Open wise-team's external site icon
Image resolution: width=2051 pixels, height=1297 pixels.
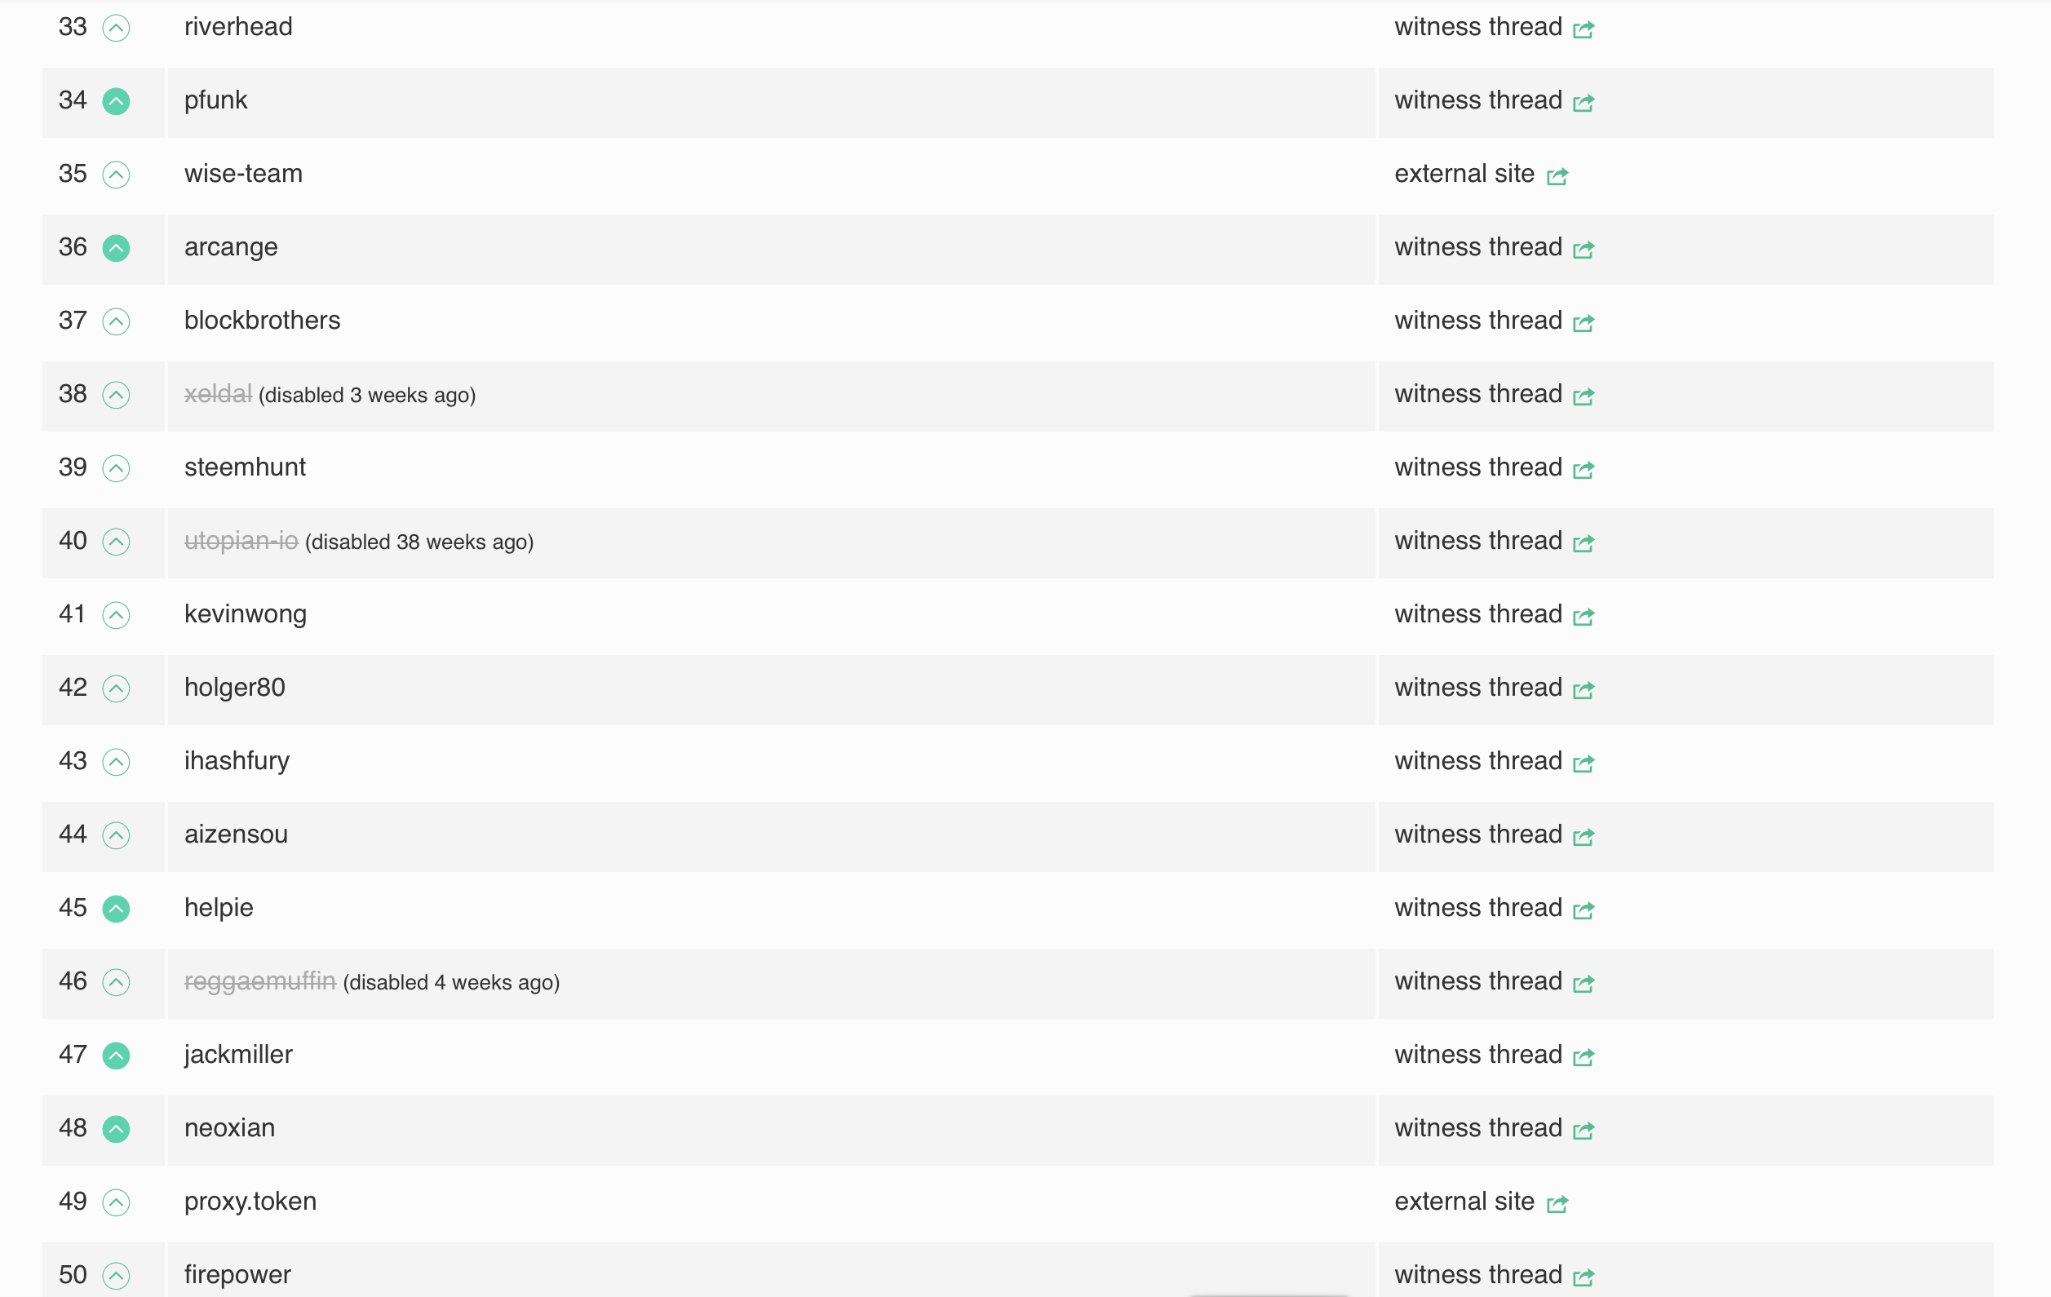(1557, 176)
